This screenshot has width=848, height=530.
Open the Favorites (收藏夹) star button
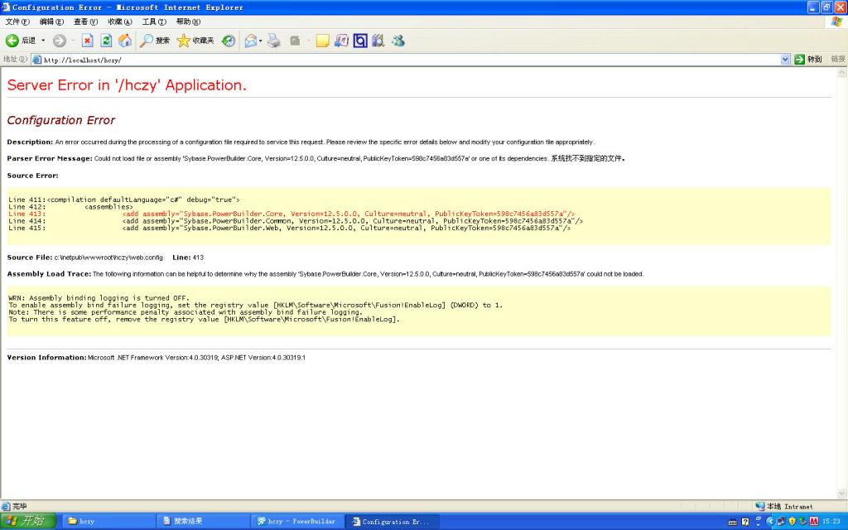(195, 41)
